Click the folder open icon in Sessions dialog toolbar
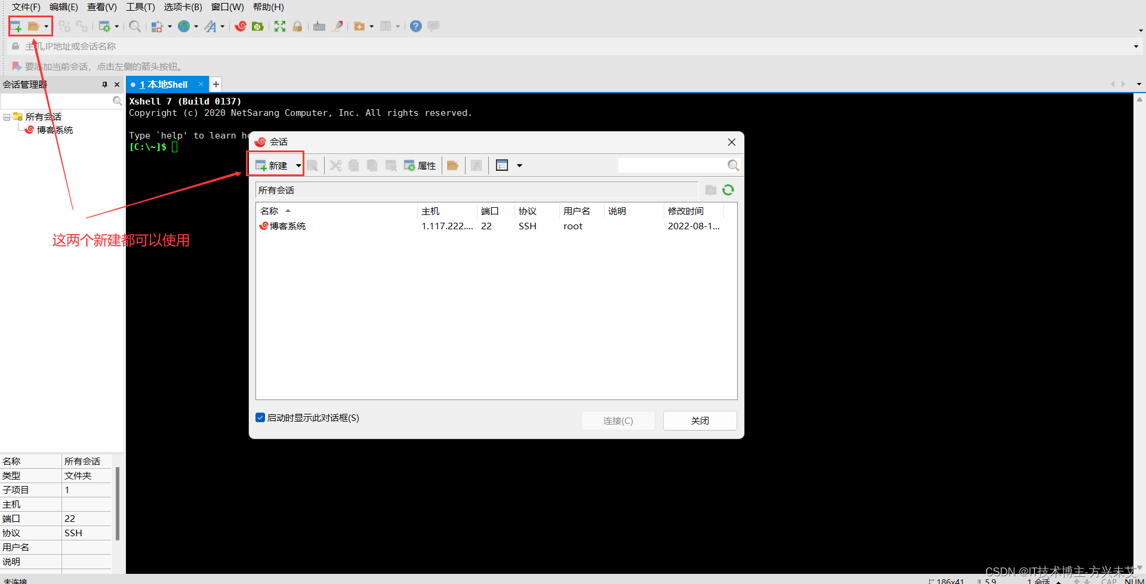The width and height of the screenshot is (1146, 584). 453,165
